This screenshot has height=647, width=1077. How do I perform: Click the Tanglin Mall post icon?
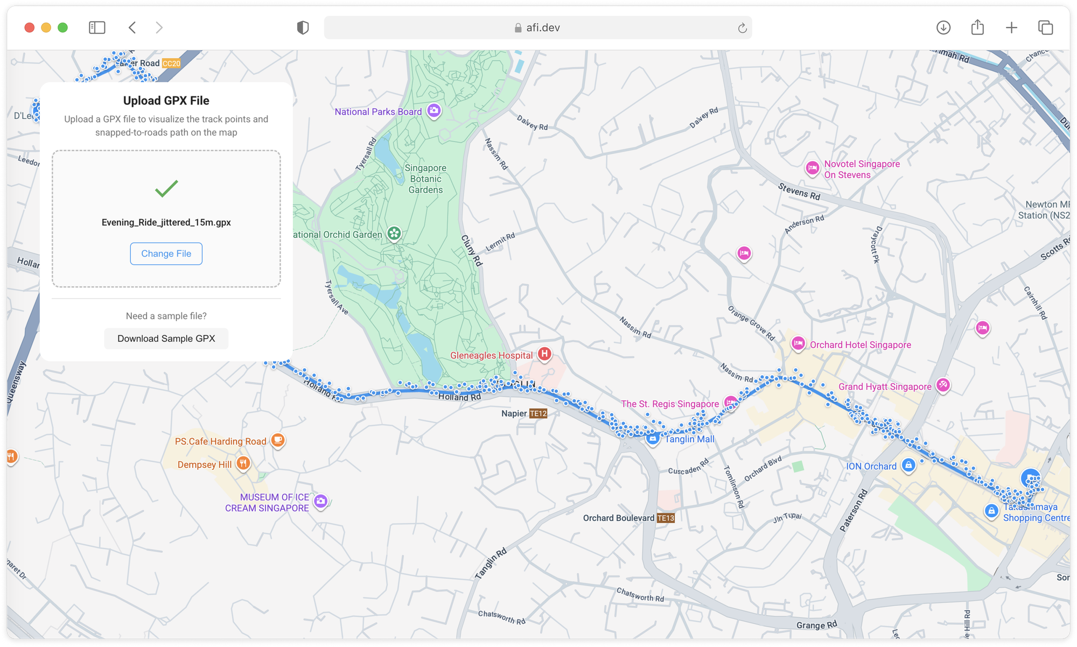click(x=653, y=439)
